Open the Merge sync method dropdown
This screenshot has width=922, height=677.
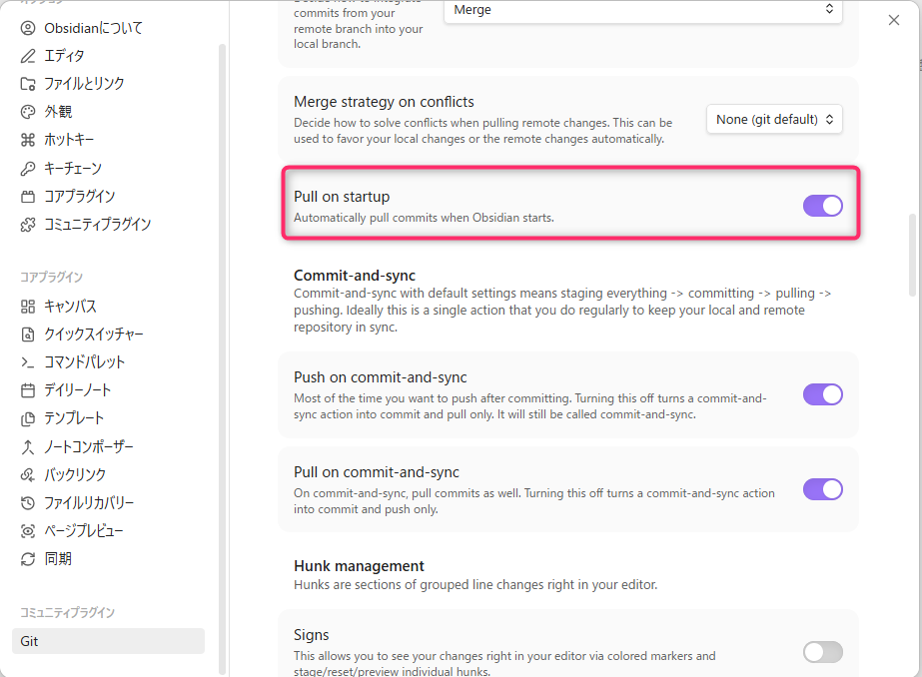[x=642, y=10]
